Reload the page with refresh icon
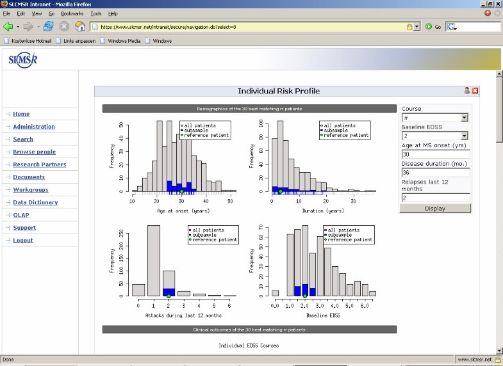This screenshot has height=366, width=503. (x=49, y=27)
